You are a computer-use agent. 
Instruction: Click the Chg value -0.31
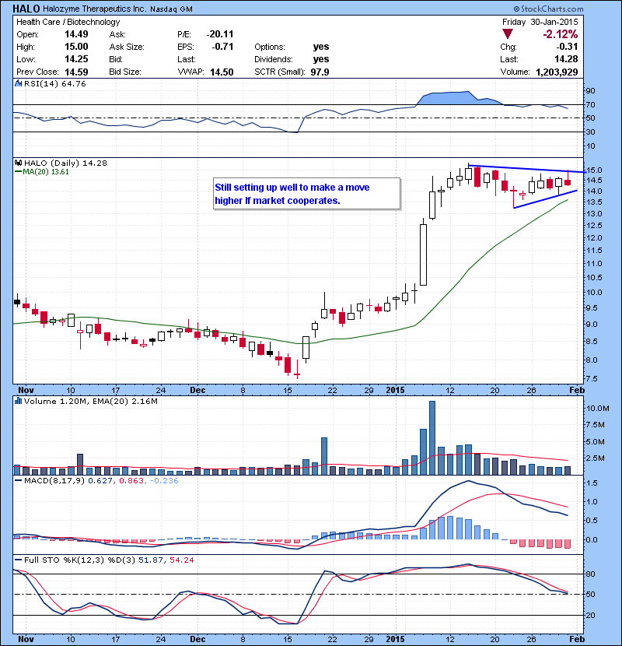(x=568, y=47)
